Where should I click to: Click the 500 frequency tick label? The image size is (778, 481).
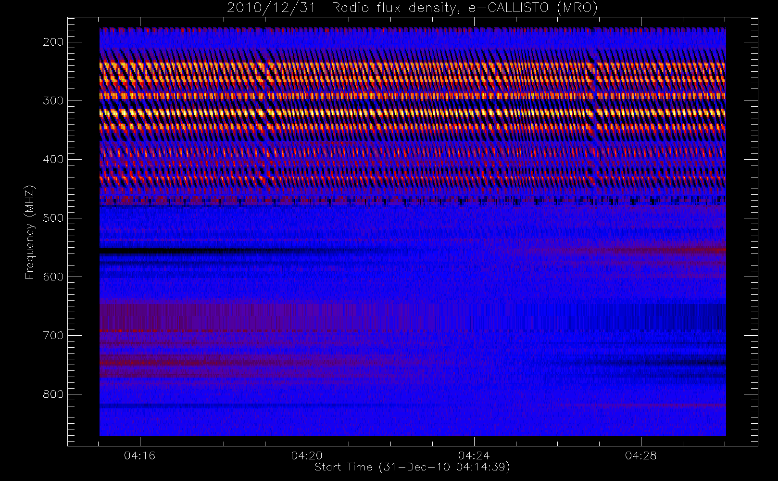tap(53, 218)
